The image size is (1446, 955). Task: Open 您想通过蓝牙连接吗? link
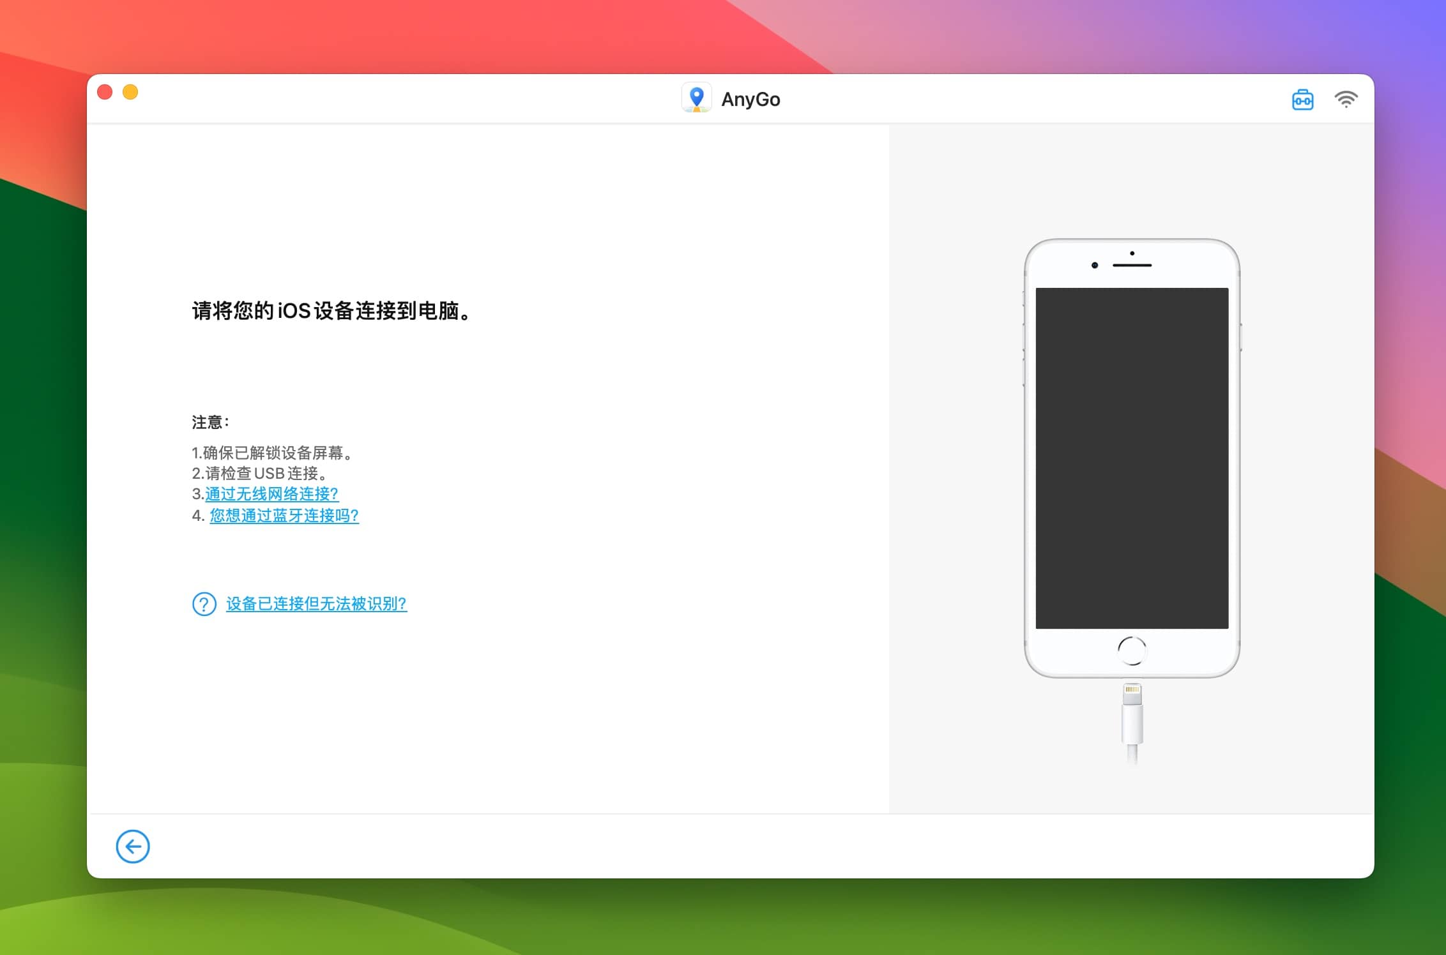[284, 516]
